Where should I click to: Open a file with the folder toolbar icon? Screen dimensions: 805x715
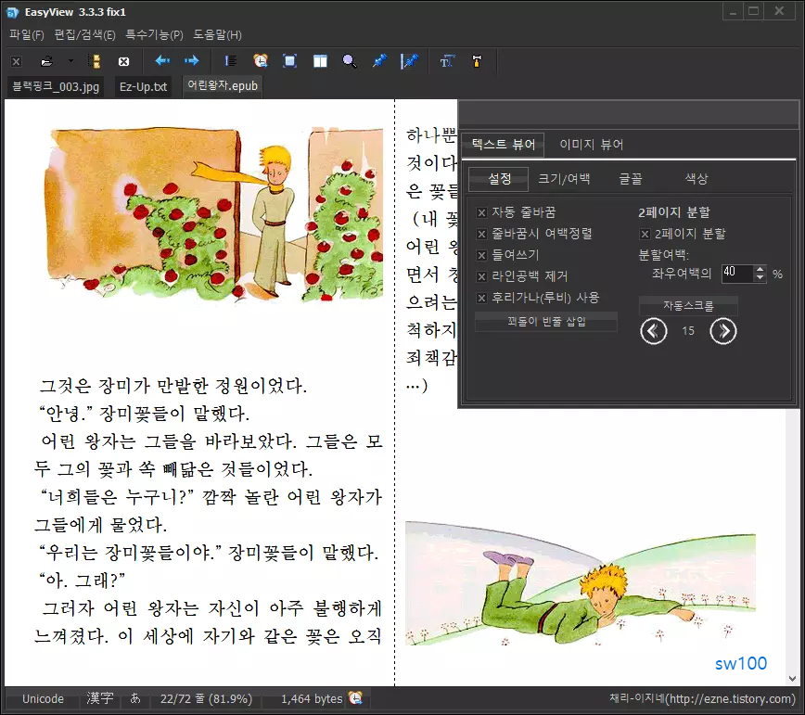[x=46, y=61]
